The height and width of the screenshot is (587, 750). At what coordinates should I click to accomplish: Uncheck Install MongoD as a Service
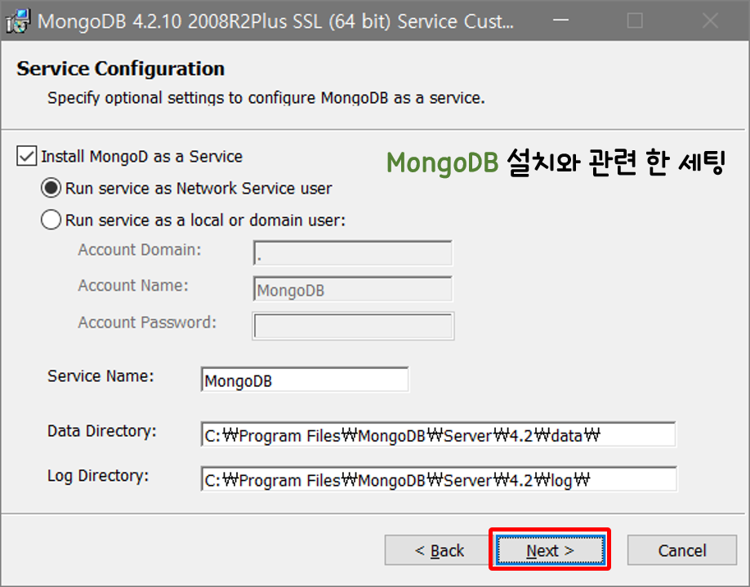click(x=26, y=156)
